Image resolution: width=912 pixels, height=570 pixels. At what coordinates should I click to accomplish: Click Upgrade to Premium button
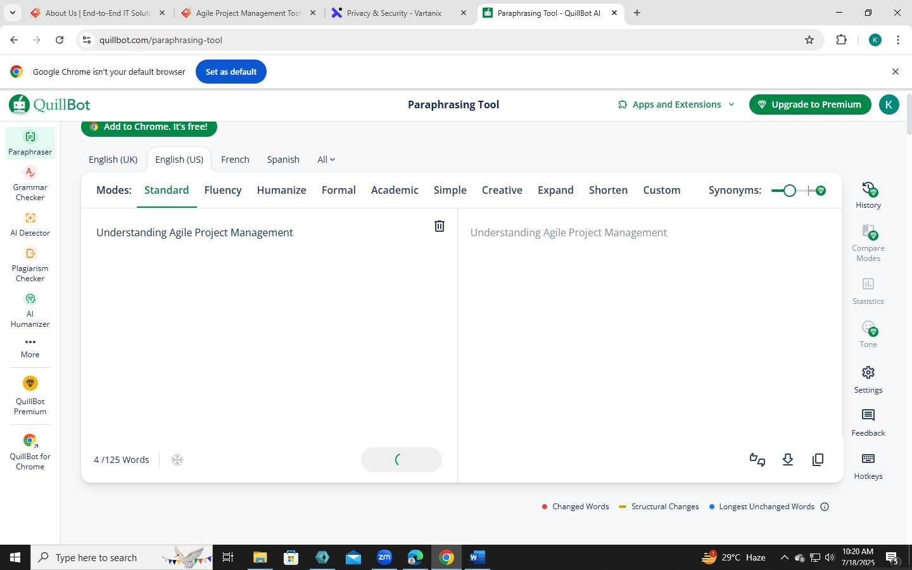tap(810, 104)
